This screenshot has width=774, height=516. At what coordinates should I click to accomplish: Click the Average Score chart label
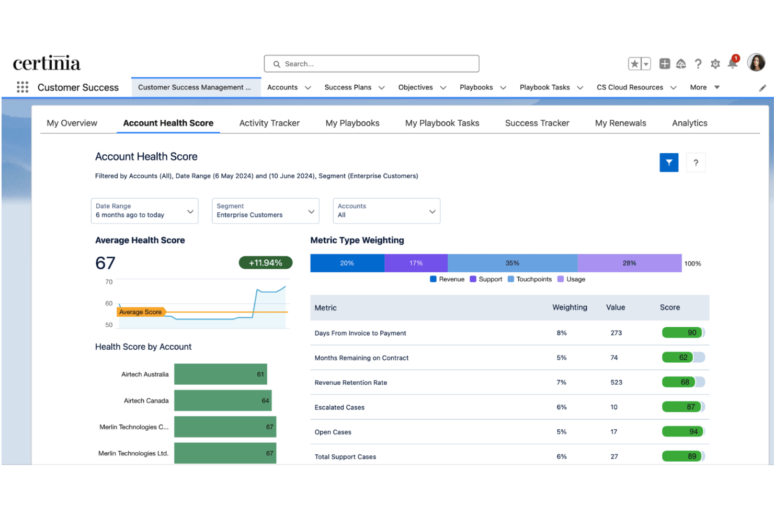click(x=140, y=312)
